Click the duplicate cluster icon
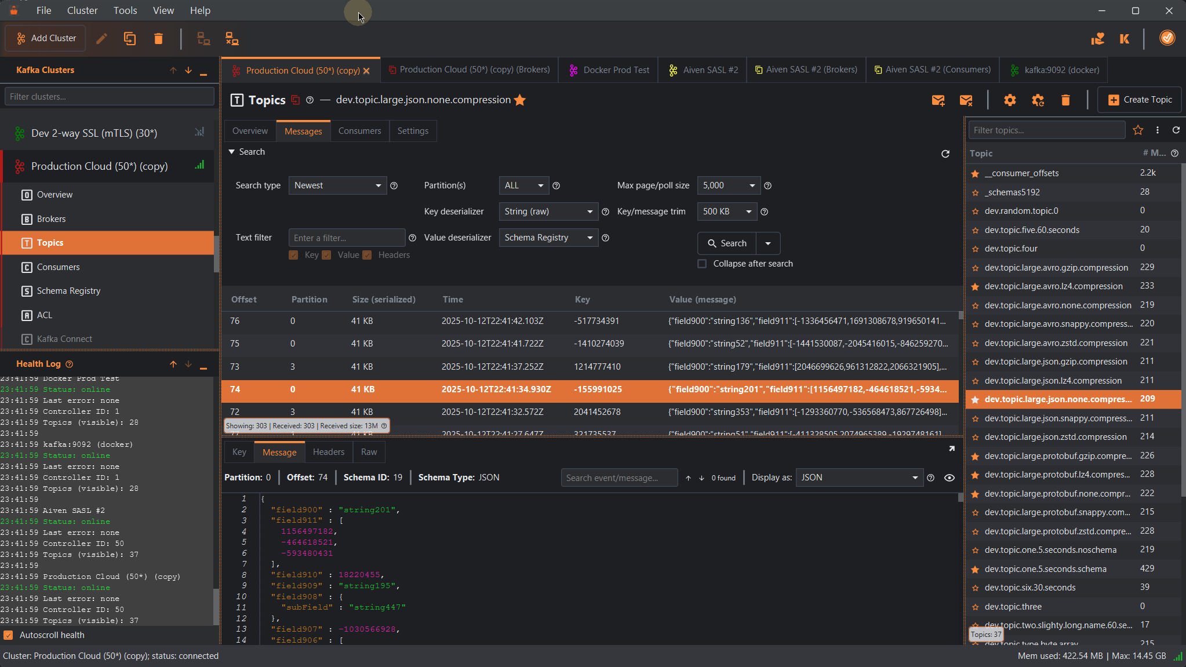This screenshot has height=667, width=1186. pyautogui.click(x=130, y=39)
